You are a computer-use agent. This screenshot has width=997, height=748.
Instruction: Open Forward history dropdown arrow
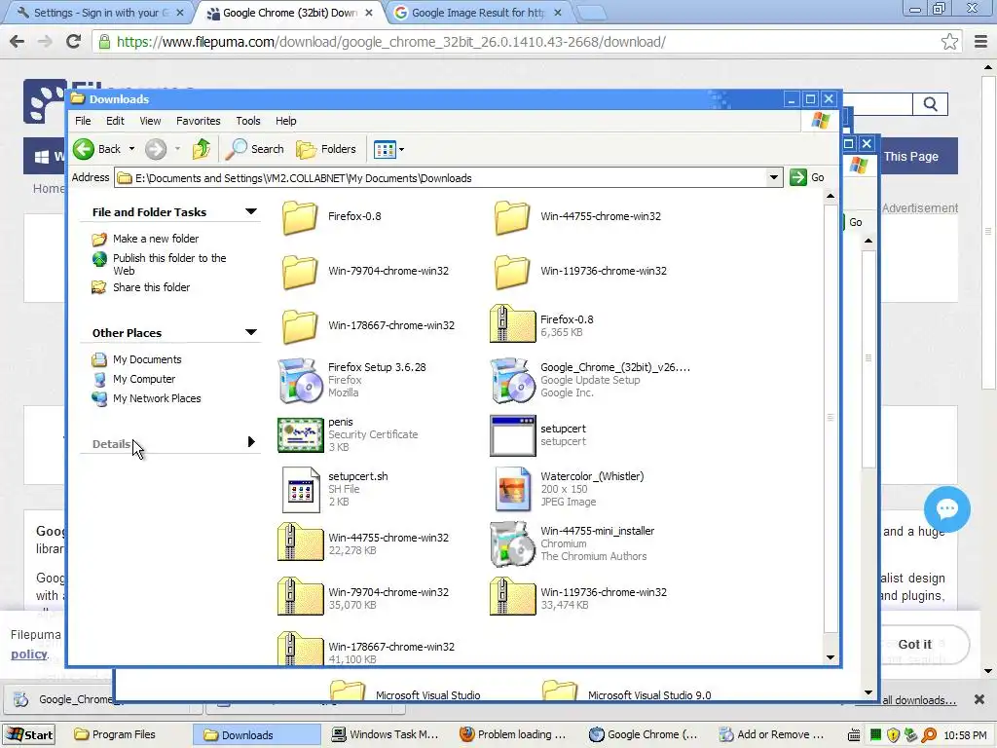click(x=177, y=149)
